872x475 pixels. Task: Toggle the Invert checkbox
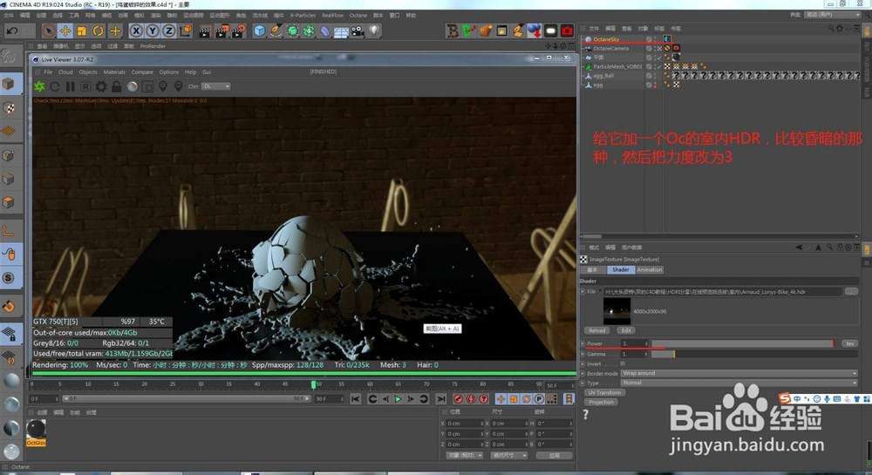click(623, 364)
